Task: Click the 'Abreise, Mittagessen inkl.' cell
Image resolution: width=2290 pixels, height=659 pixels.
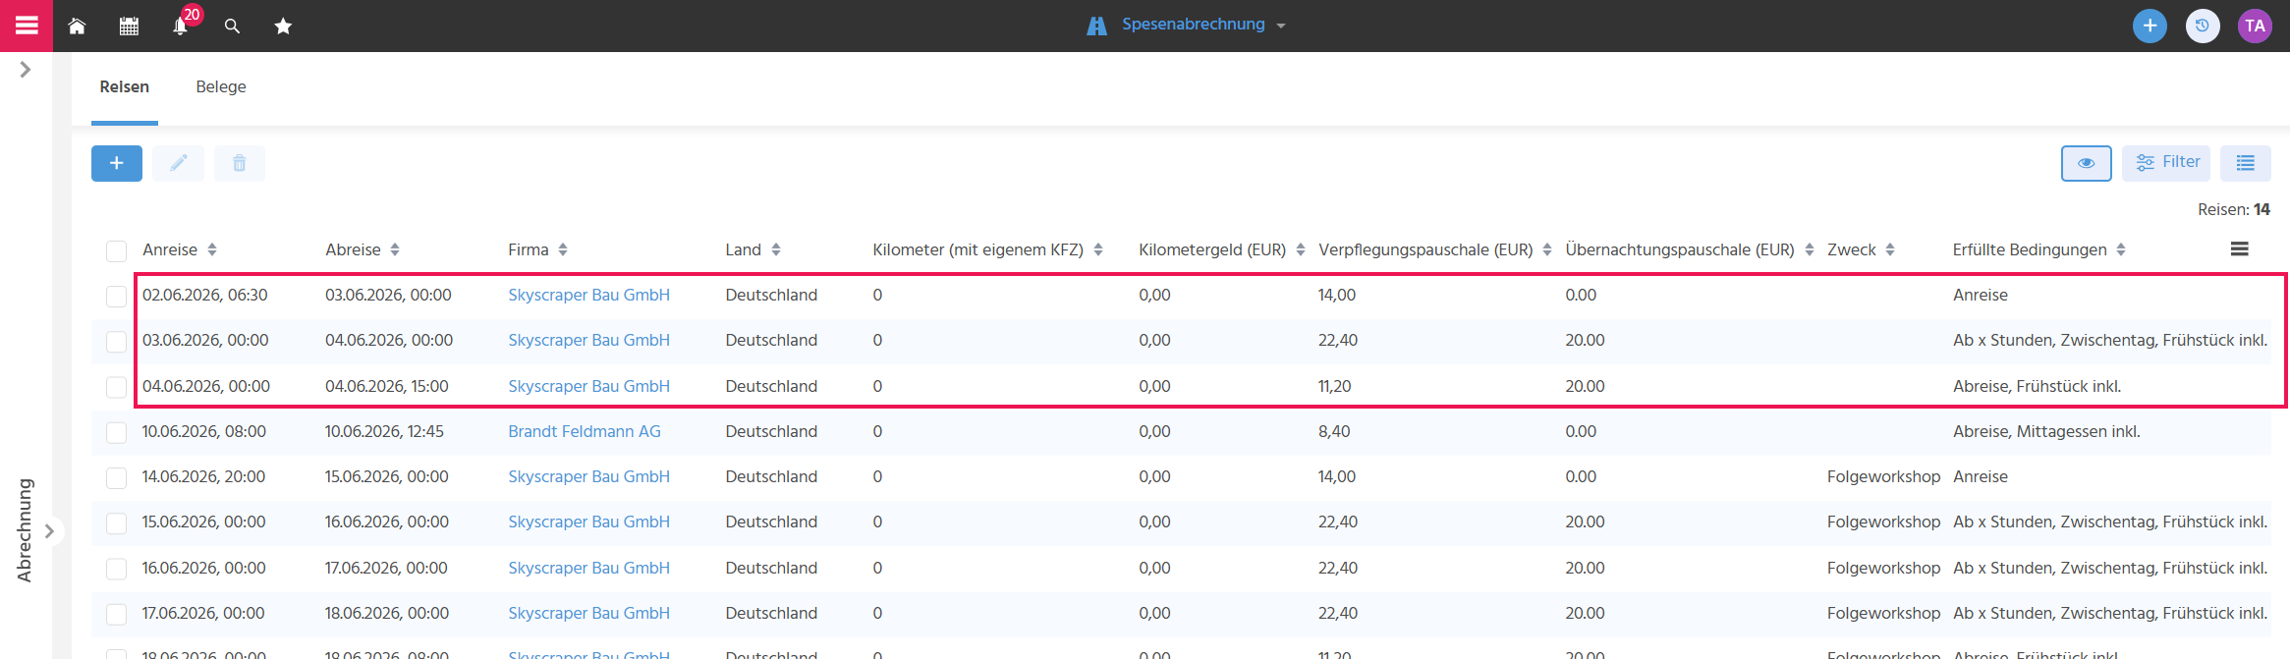Action: click(2046, 431)
